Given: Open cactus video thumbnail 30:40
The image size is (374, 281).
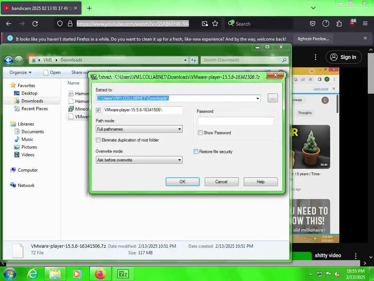Looking at the screenshot, I should pos(311,147).
